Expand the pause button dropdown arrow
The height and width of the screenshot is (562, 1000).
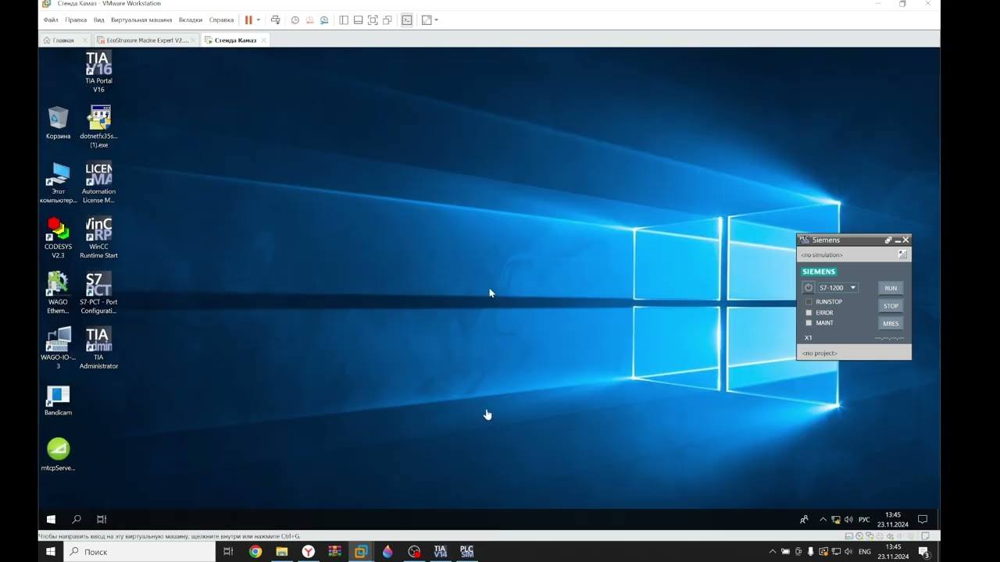tap(259, 20)
